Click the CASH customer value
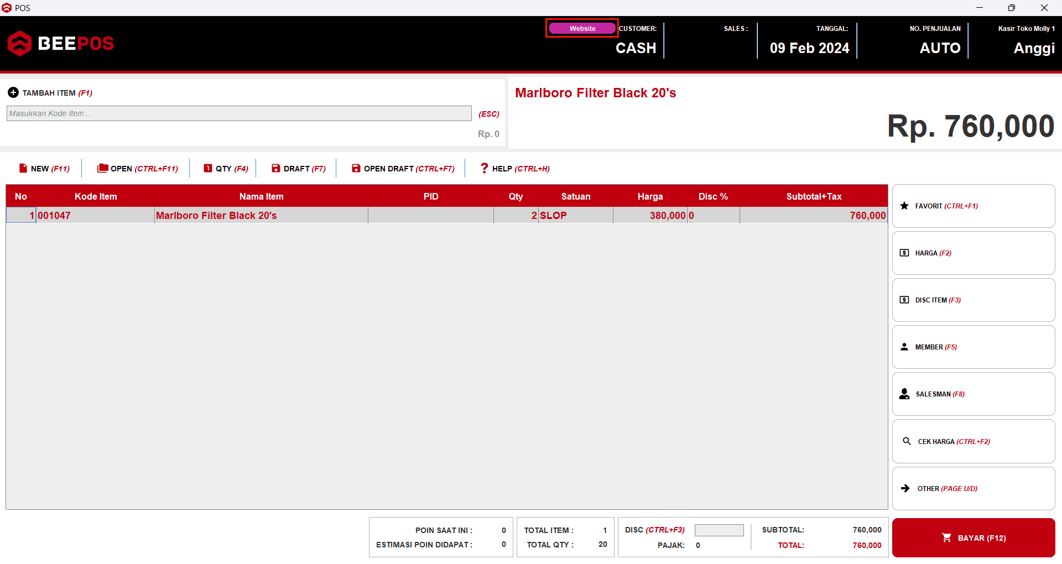1062x564 pixels. click(x=636, y=48)
